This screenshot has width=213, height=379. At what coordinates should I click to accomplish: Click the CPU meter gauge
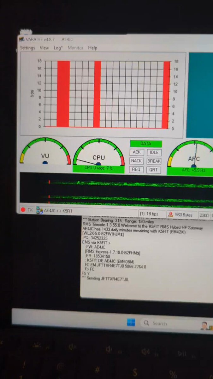tap(98, 153)
